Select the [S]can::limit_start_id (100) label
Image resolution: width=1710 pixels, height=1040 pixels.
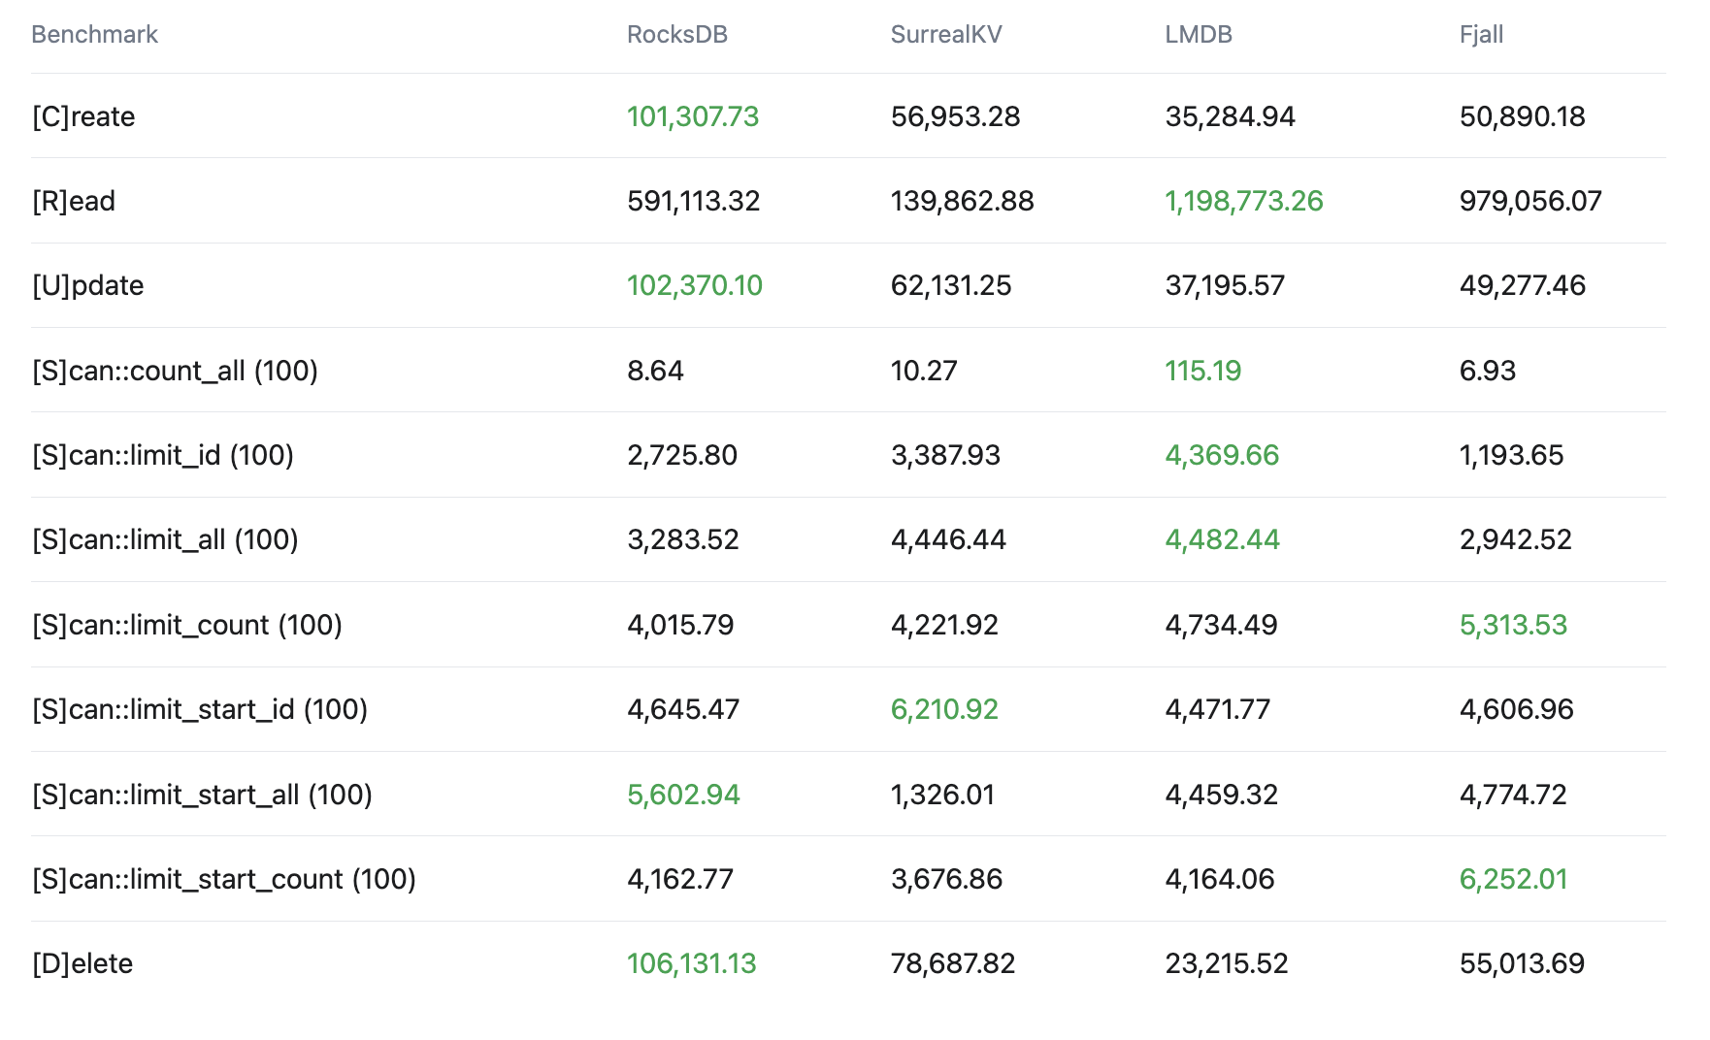pyautogui.click(x=200, y=709)
